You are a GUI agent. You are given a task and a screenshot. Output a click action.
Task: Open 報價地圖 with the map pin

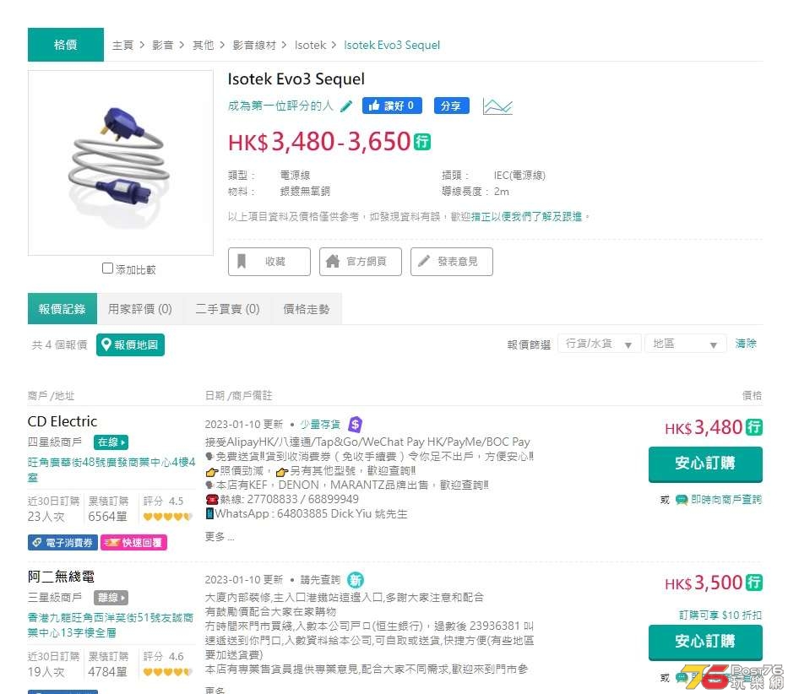click(130, 344)
